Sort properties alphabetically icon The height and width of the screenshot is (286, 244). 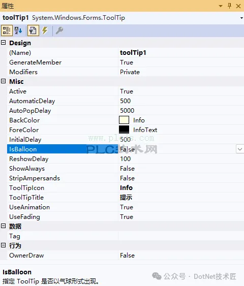[x=18, y=30]
